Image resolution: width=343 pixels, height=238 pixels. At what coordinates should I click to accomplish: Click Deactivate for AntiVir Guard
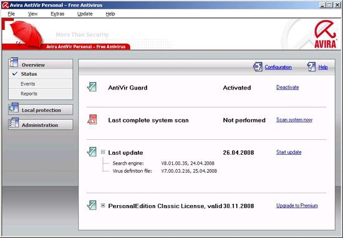tap(287, 88)
